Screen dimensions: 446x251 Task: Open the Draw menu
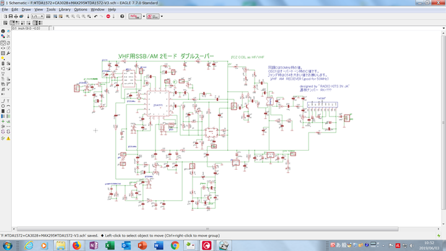pos(26,10)
